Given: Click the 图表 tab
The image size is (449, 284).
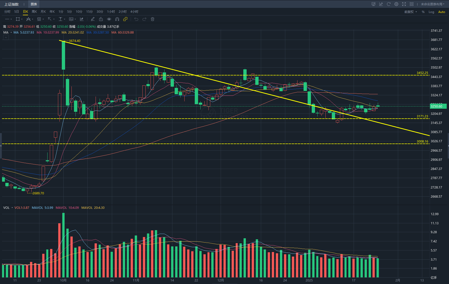Looking at the screenshot, I should pyautogui.click(x=34, y=4).
